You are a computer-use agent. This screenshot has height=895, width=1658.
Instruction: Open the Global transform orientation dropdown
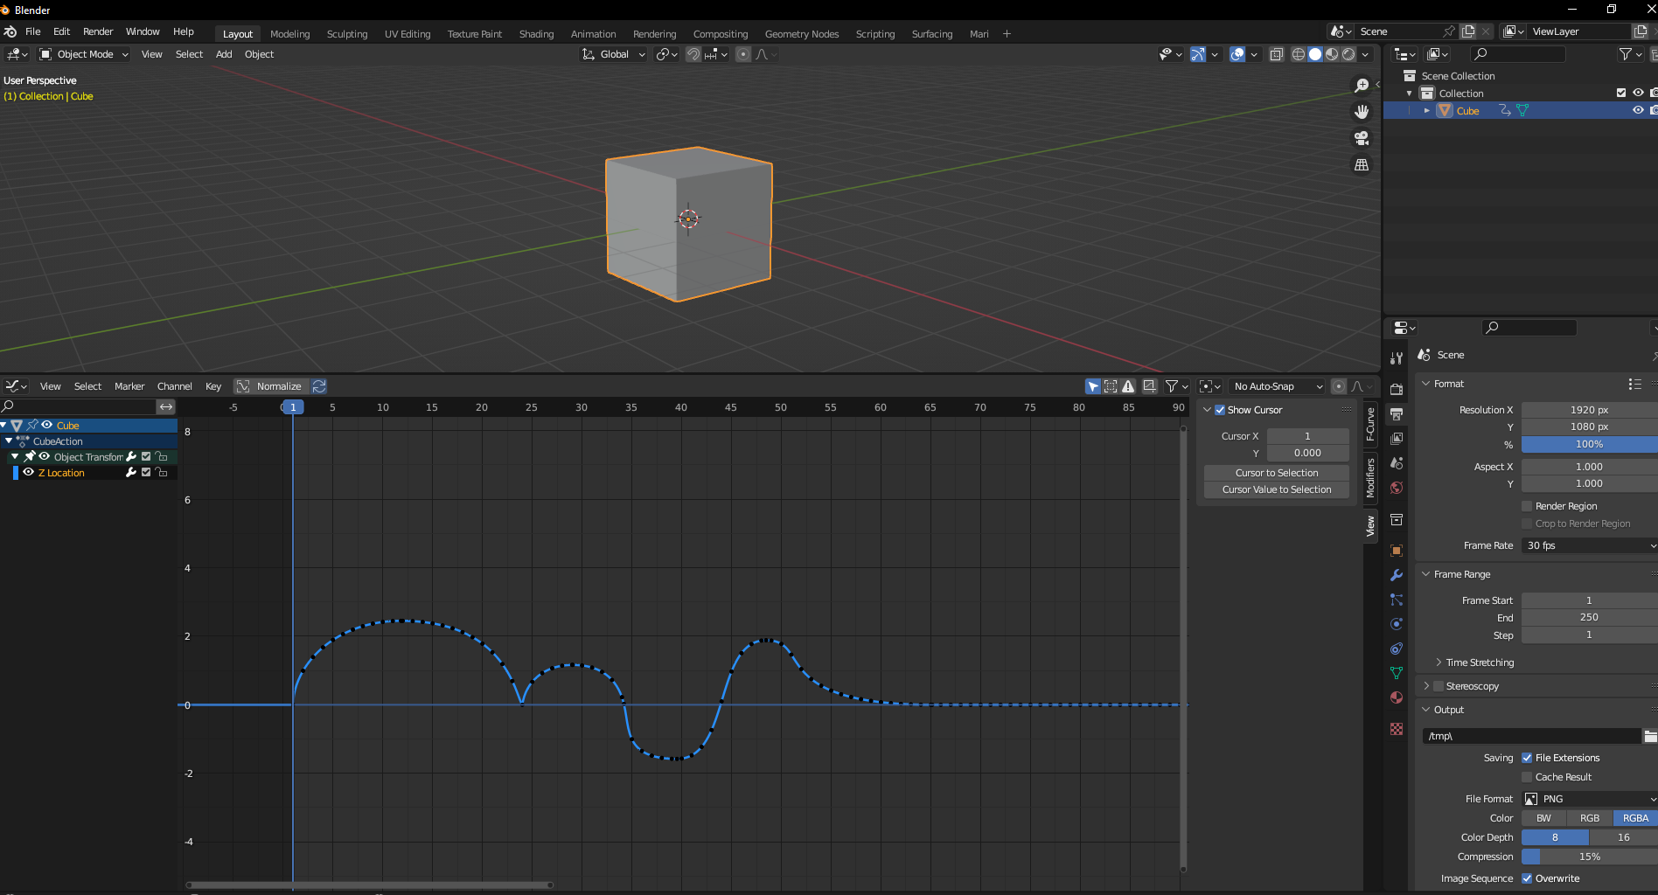[x=614, y=54]
